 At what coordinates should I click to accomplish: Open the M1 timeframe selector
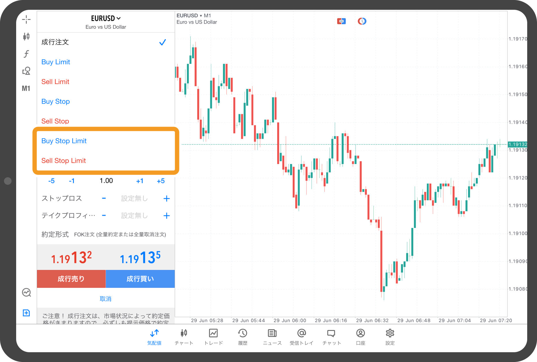[x=26, y=88]
